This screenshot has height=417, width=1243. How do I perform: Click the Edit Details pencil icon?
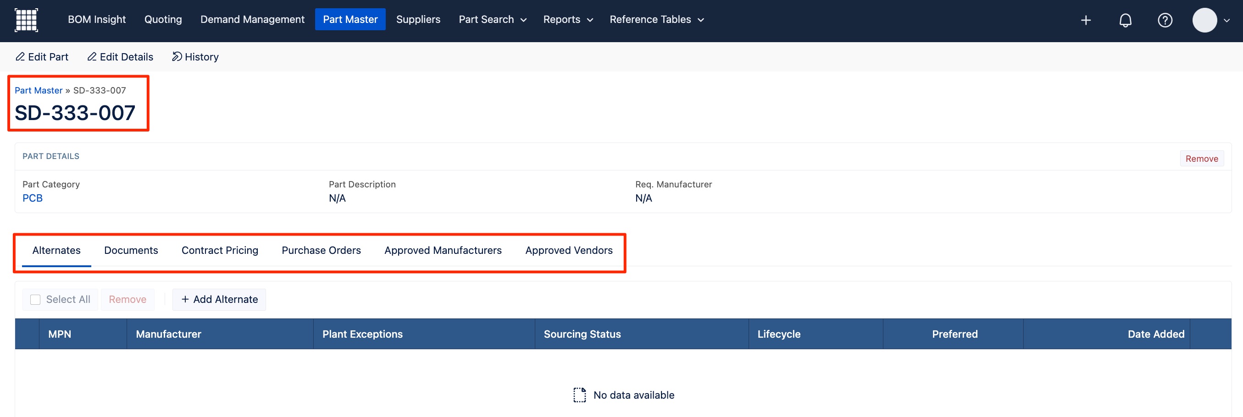point(92,57)
